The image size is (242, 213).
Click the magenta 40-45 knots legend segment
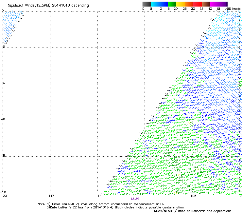point(215,4)
